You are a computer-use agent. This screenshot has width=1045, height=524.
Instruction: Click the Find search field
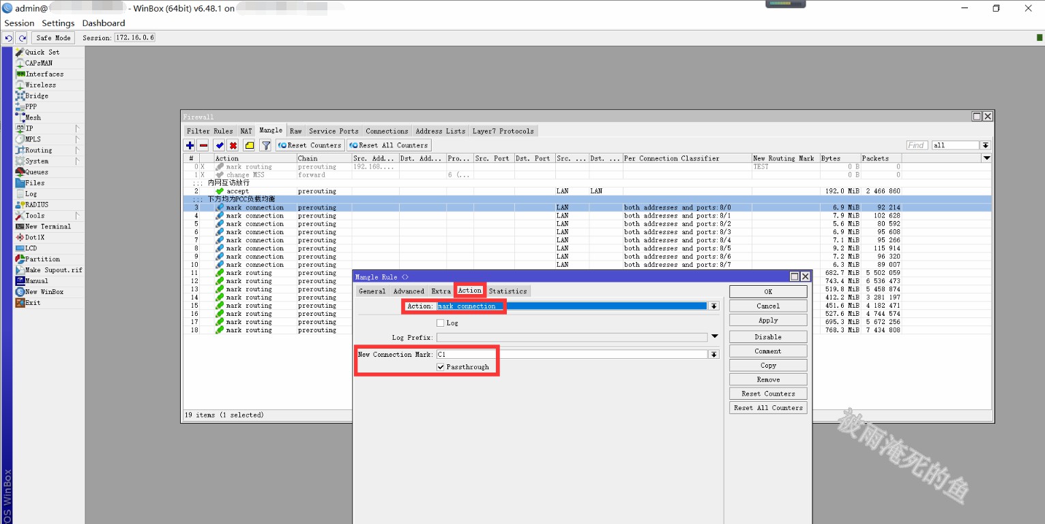click(917, 145)
